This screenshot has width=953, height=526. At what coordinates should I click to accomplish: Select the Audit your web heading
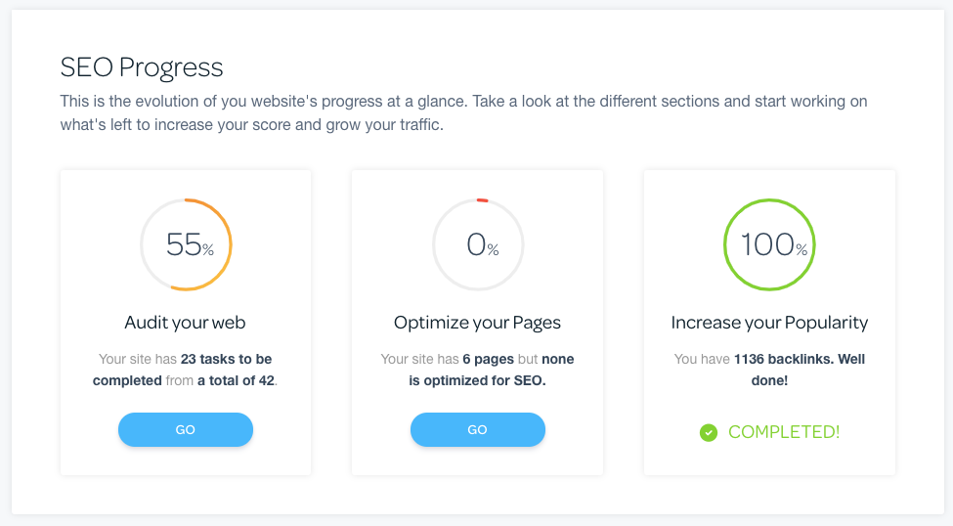pos(186,323)
